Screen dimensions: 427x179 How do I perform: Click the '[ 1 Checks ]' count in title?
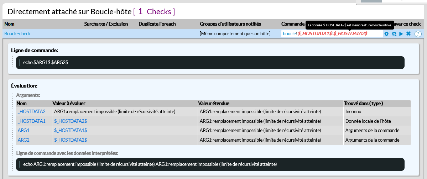(x=154, y=11)
